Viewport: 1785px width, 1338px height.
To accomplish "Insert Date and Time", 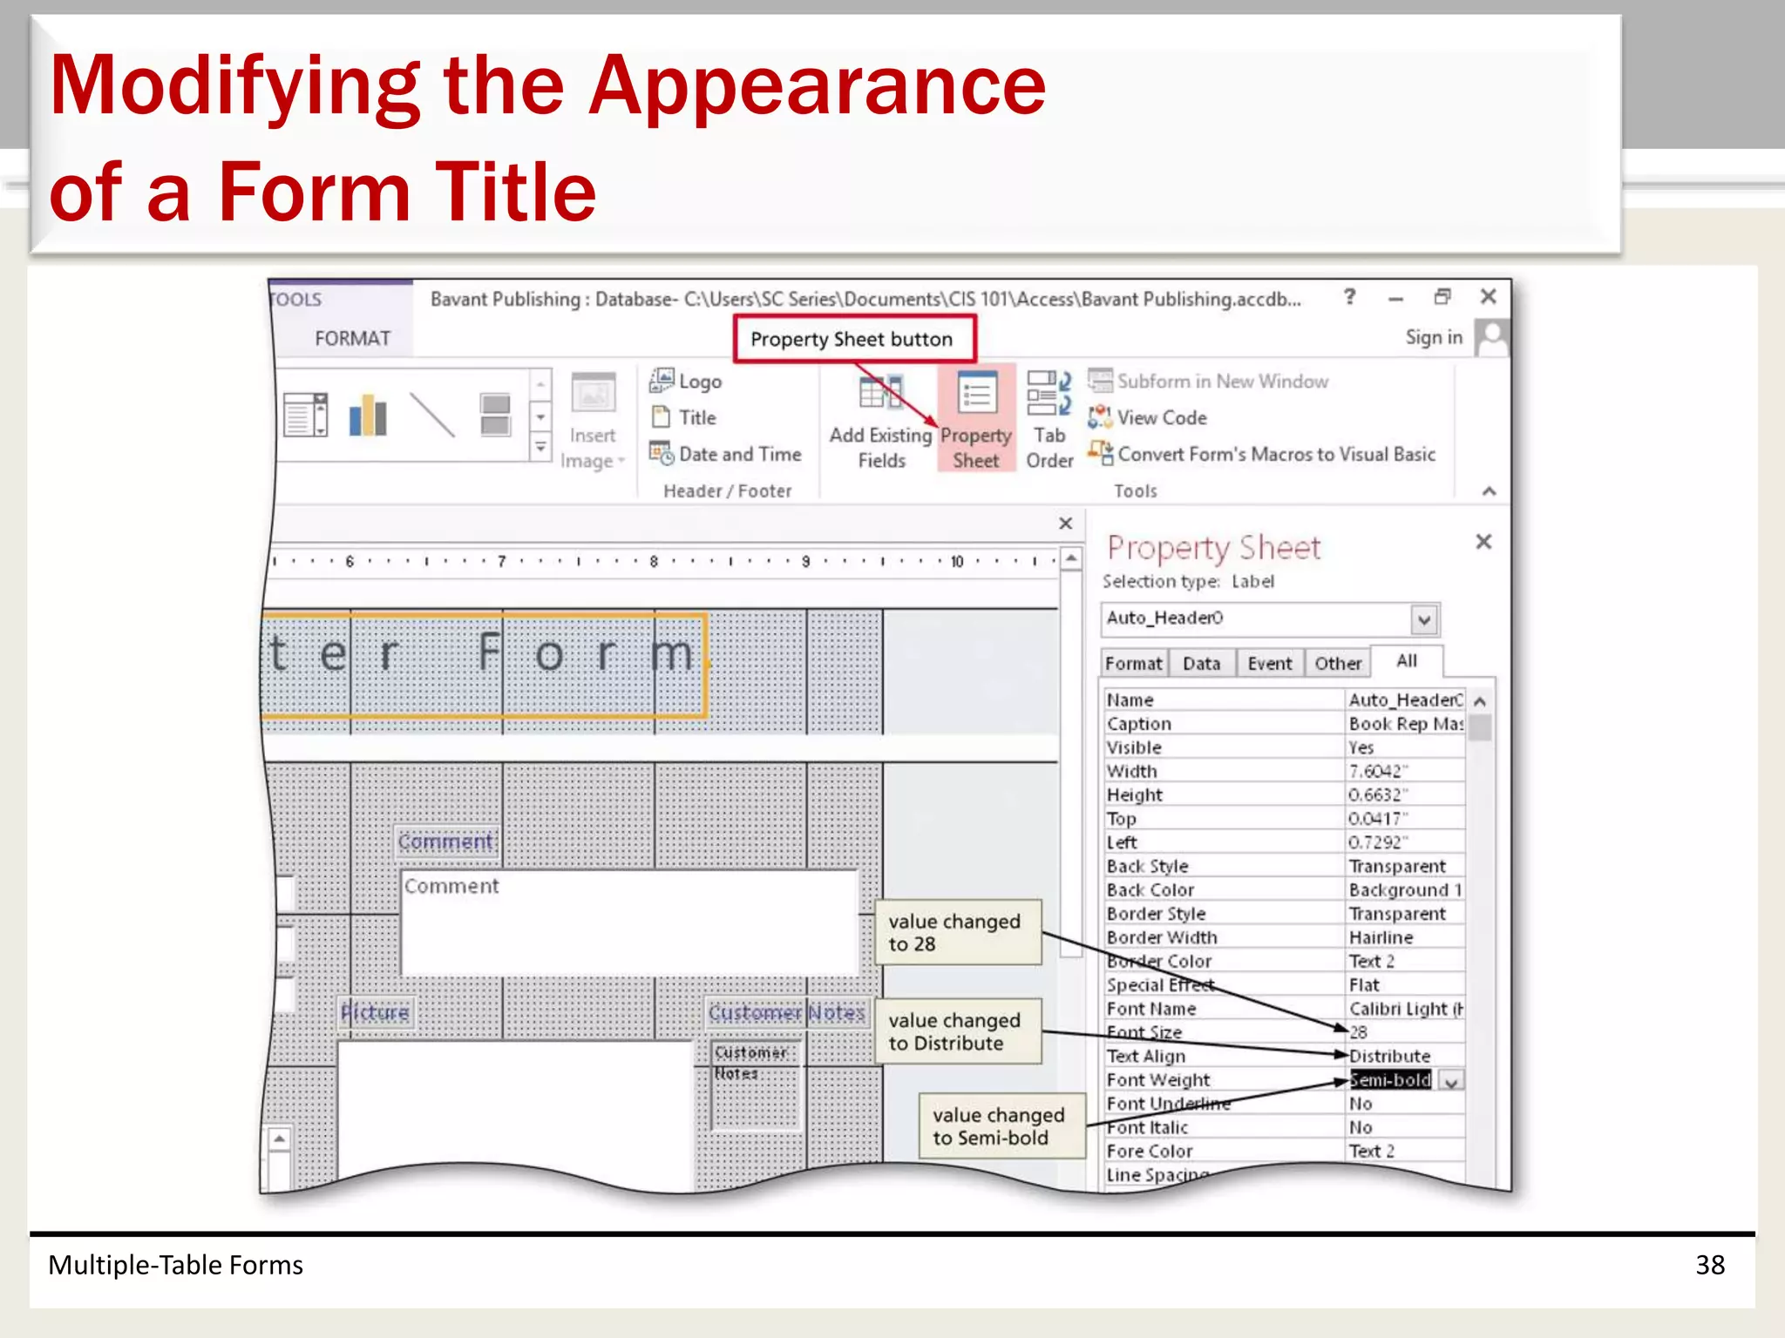I will (726, 454).
